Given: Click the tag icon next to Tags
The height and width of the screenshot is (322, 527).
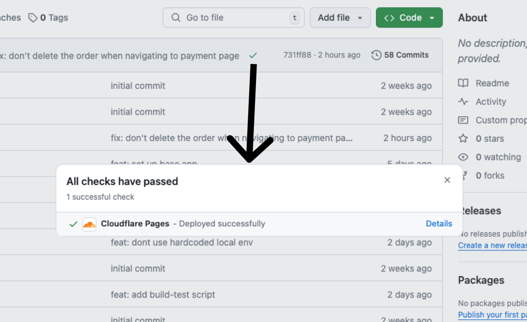Looking at the screenshot, I should [x=33, y=18].
